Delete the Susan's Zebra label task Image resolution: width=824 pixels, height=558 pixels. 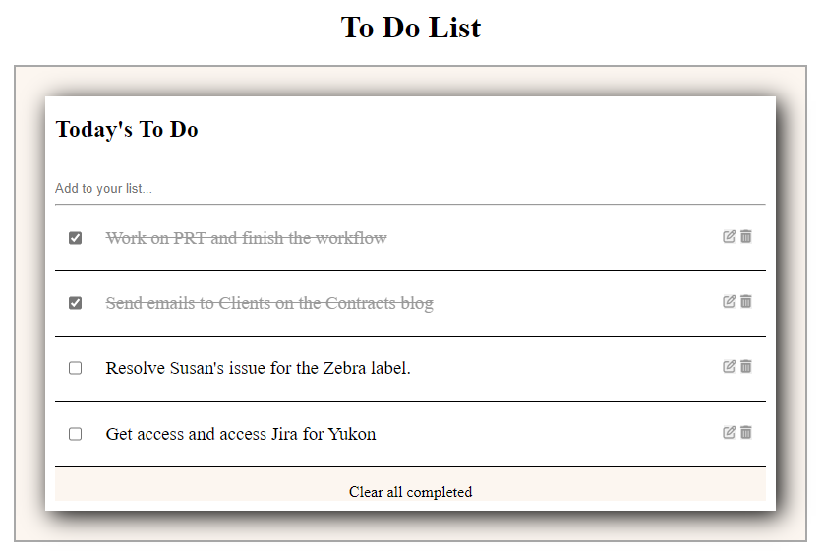pyautogui.click(x=745, y=366)
